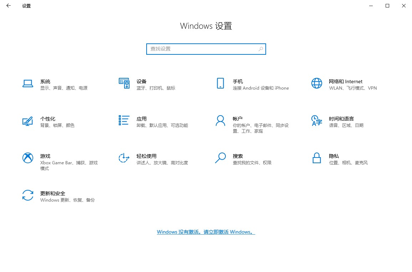Viewport: 412px width, 272px height.
Task: Open the Privacy (隐私) lock icon
Action: point(316,158)
